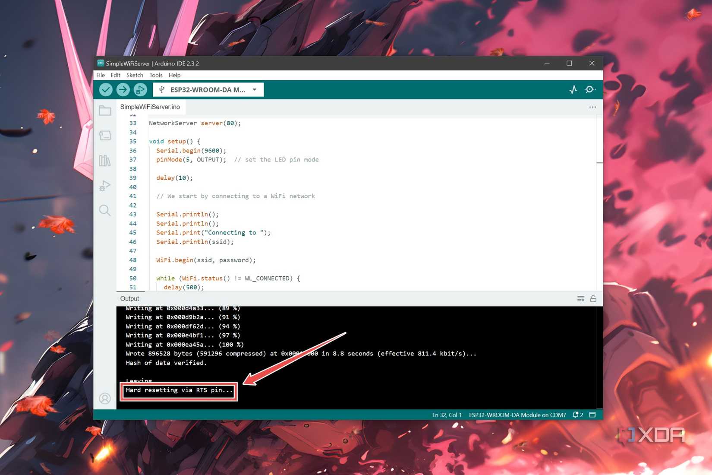Click the editor vertical scrollbar
712x475 pixels.
[x=599, y=203]
